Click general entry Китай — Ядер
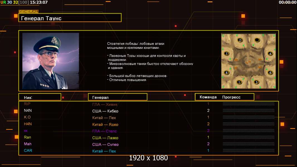The image size is (297, 167). tap(105, 124)
